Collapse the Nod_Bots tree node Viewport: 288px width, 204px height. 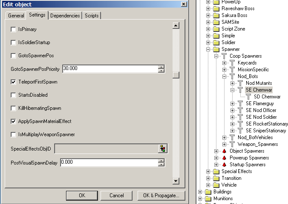[x=225, y=76]
